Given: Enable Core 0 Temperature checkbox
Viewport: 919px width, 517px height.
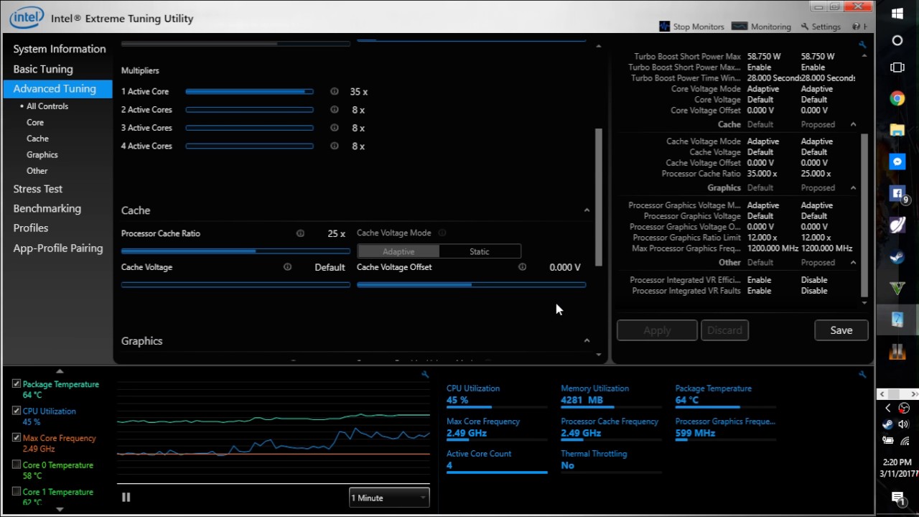Looking at the screenshot, I should tap(17, 465).
